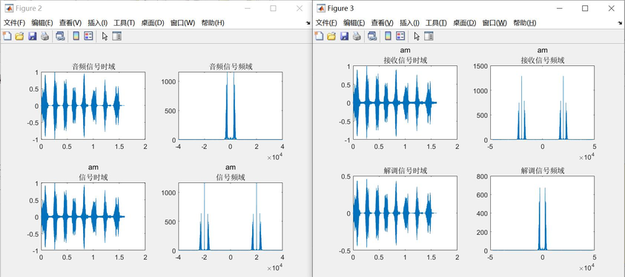Open 查看(V) menu in Figure 3
625x277 pixels.
point(383,23)
